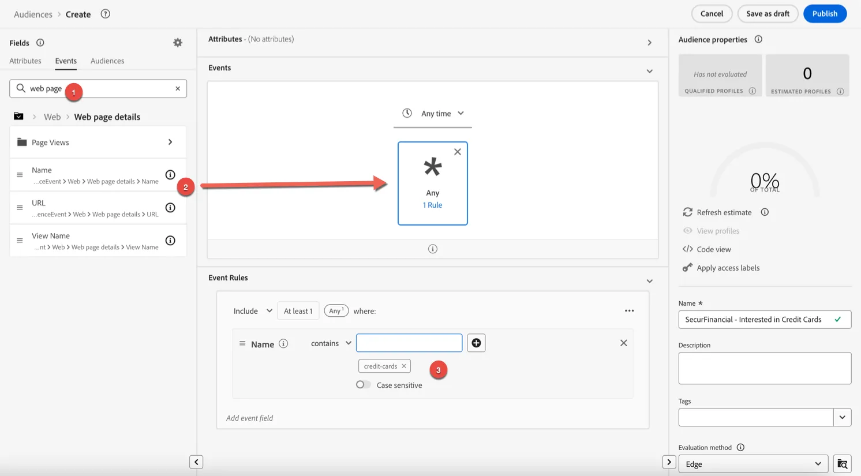Click the Cancel button
The height and width of the screenshot is (476, 861).
point(712,14)
